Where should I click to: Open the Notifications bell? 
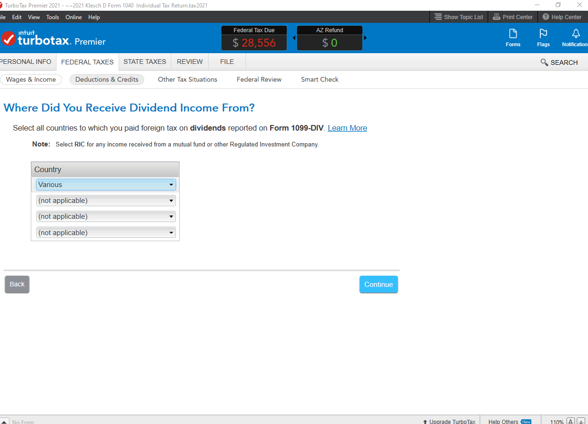click(x=576, y=38)
